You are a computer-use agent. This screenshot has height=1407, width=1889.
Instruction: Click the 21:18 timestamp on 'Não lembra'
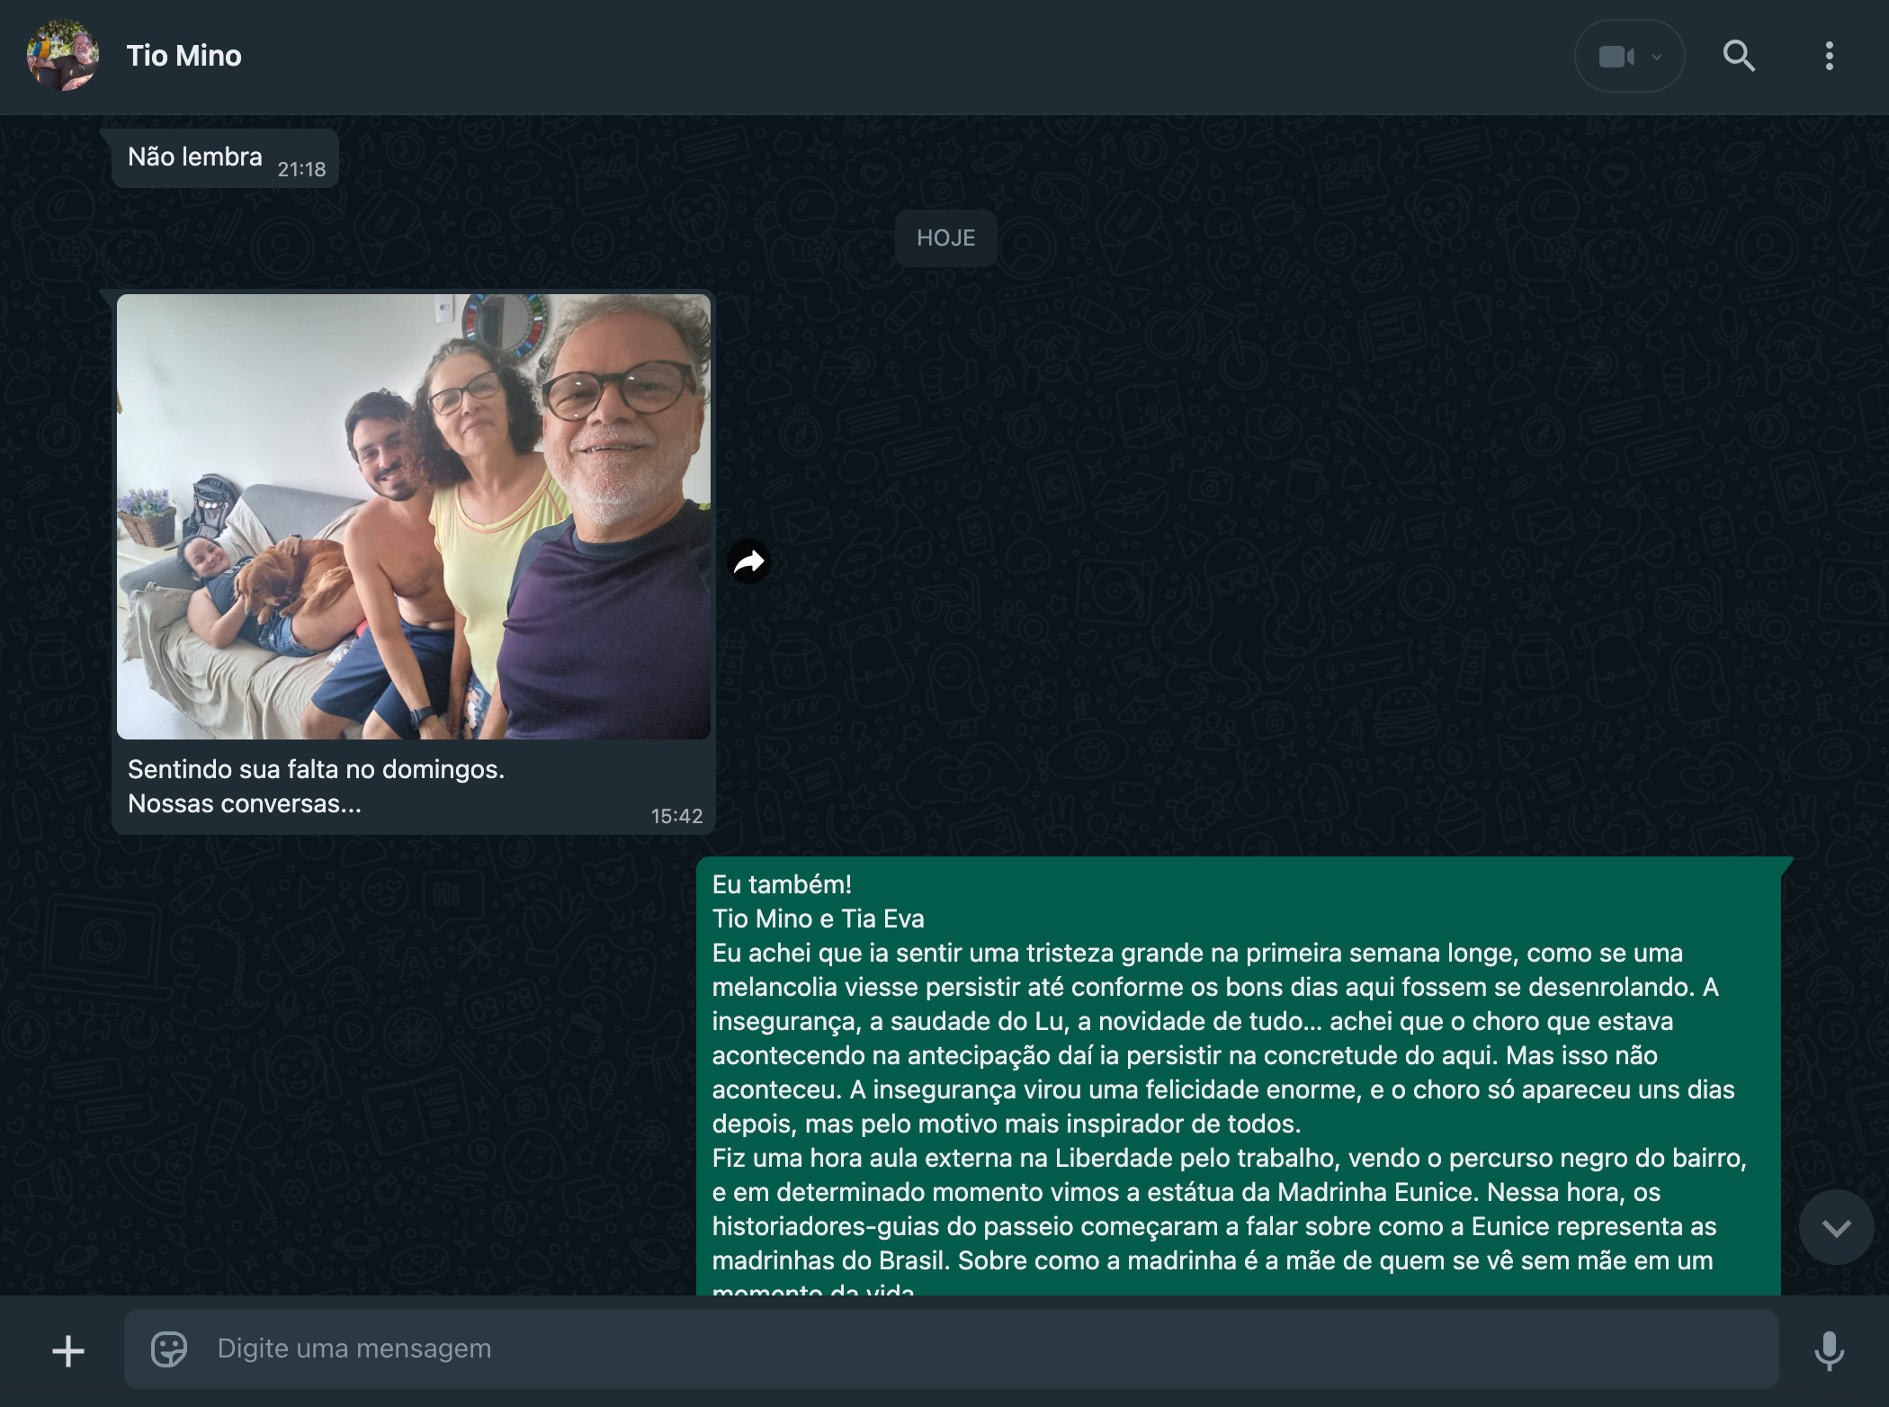pos(301,169)
